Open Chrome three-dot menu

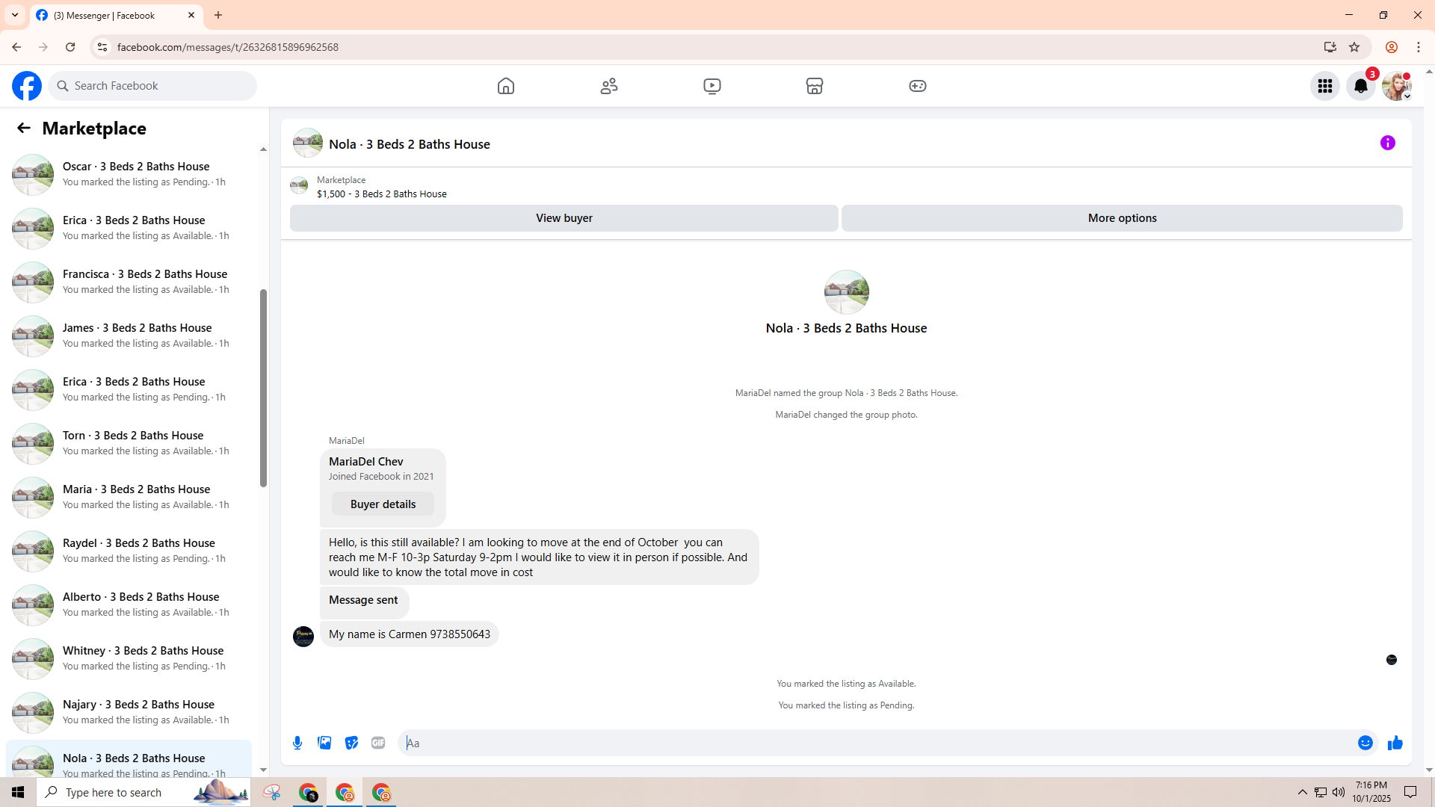[1419, 47]
